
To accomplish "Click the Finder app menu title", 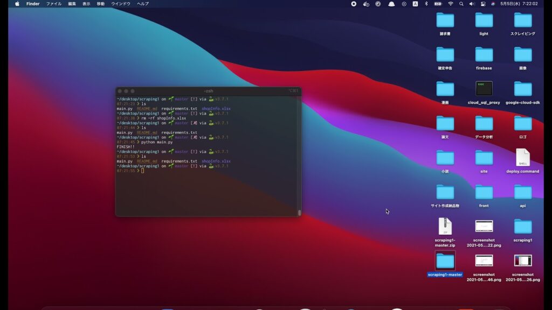I will point(33,4).
